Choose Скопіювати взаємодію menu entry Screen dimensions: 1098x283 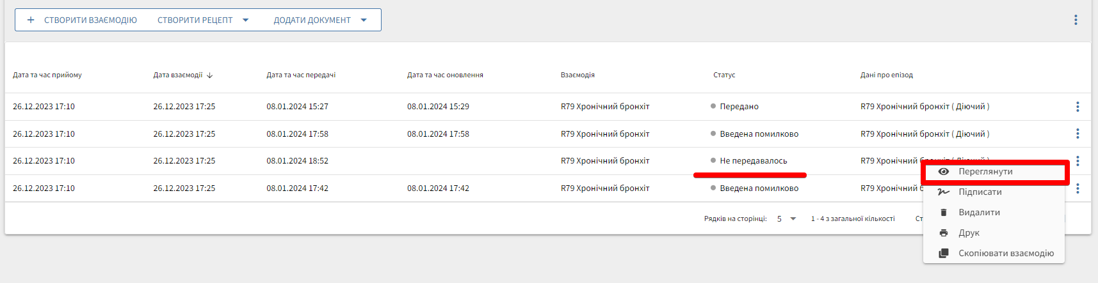pos(1006,254)
